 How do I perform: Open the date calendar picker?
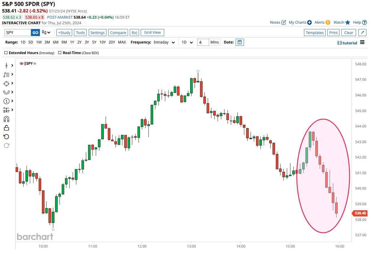[240, 42]
